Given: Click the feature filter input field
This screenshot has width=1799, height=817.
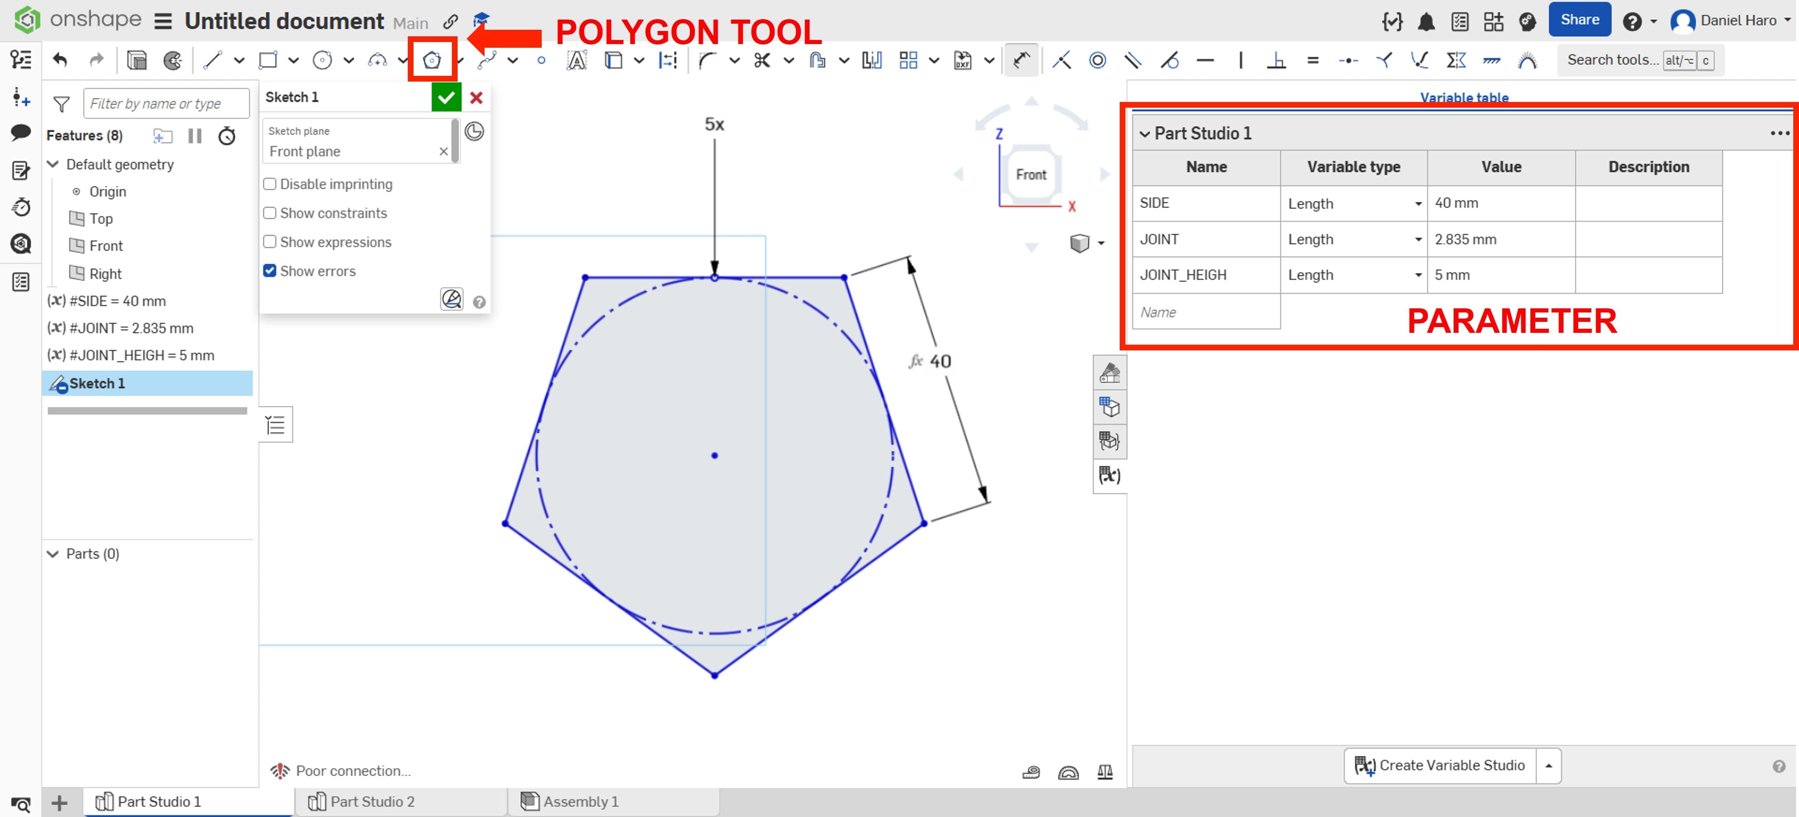Looking at the screenshot, I should click(x=165, y=104).
